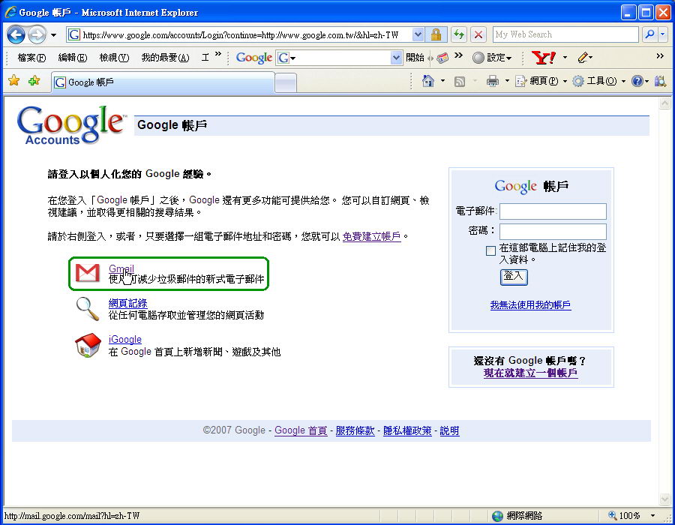The width and height of the screenshot is (675, 525).
Task: Open the Google Toolbar 設定 menu
Action: (492, 58)
